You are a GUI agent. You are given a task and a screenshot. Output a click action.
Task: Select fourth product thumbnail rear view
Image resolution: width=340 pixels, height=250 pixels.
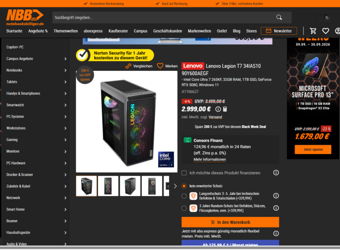(152, 186)
